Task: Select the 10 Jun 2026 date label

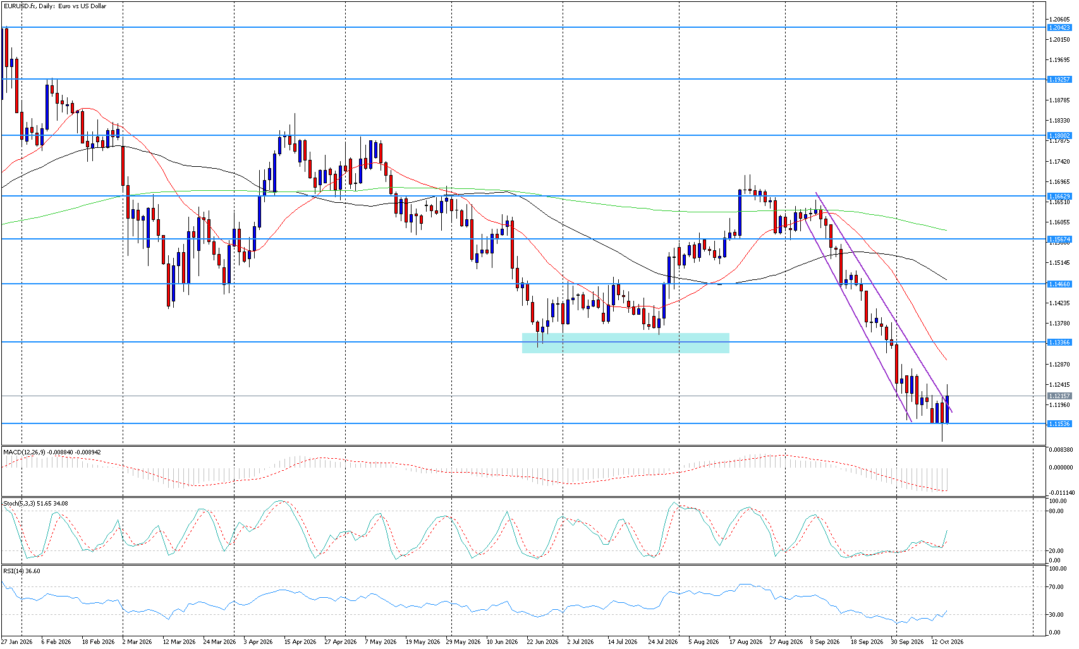Action: click(x=503, y=642)
